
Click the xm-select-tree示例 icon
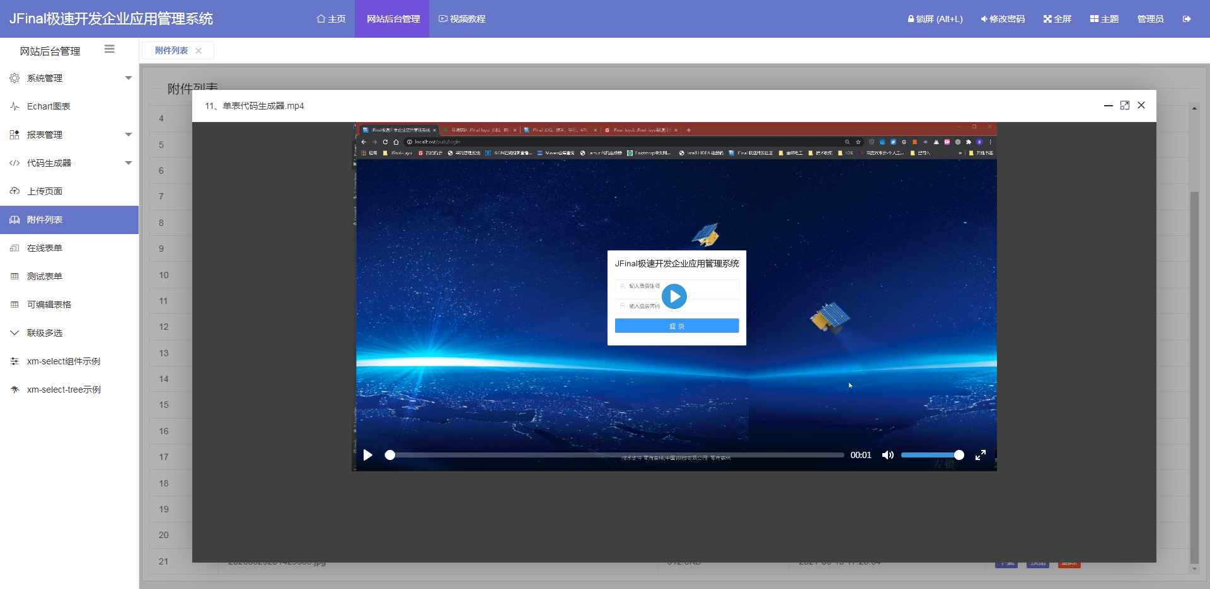(x=14, y=390)
